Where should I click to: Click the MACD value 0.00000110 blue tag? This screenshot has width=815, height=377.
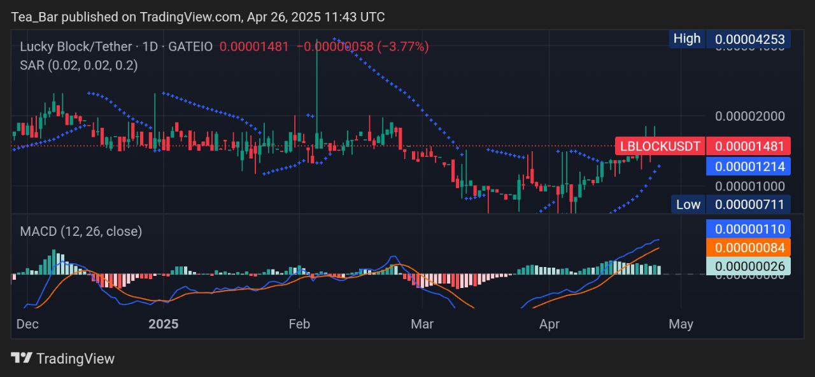(749, 228)
